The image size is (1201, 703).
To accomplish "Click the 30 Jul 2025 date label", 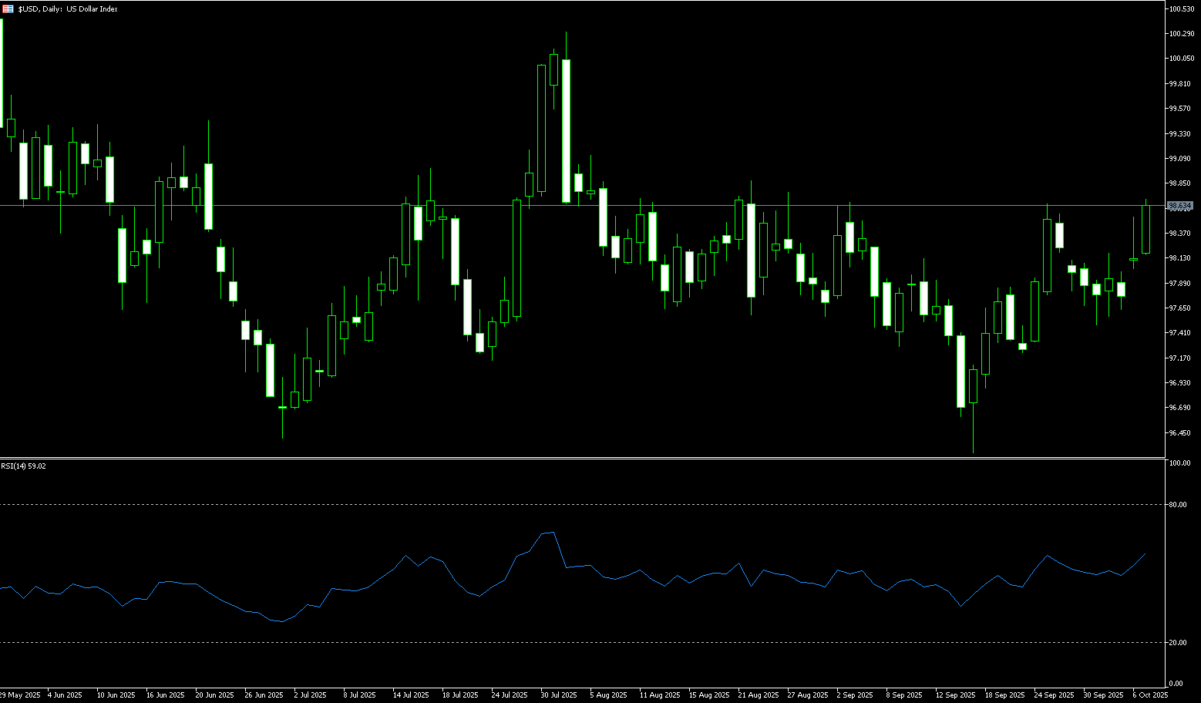I will tap(558, 695).
